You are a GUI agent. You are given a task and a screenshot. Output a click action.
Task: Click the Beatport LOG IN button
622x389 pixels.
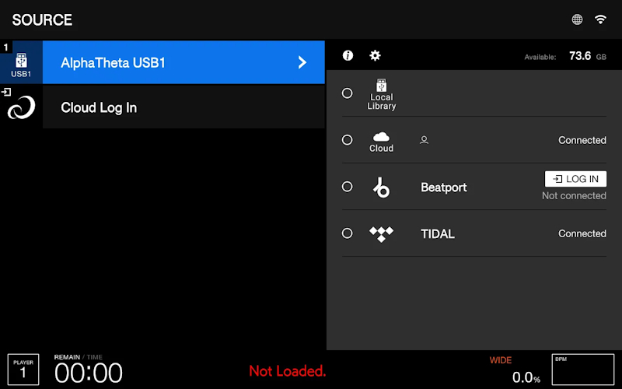coord(575,179)
